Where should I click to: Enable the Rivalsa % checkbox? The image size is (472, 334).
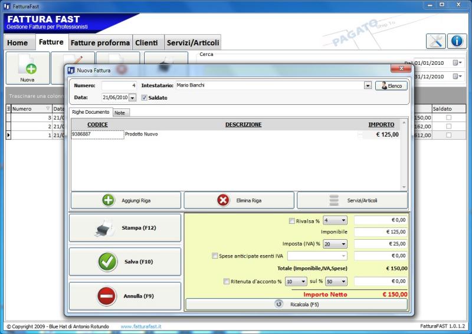[x=291, y=221]
